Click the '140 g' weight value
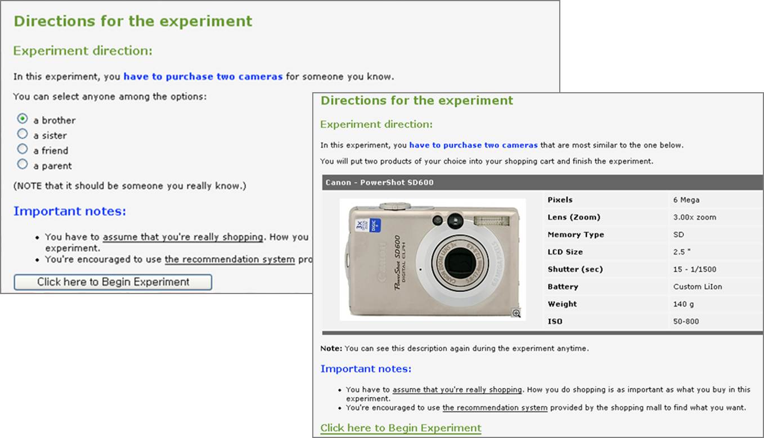764x438 pixels. click(x=684, y=304)
